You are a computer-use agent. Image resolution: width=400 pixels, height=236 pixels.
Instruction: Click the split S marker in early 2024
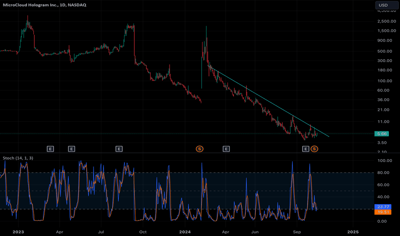pos(200,149)
